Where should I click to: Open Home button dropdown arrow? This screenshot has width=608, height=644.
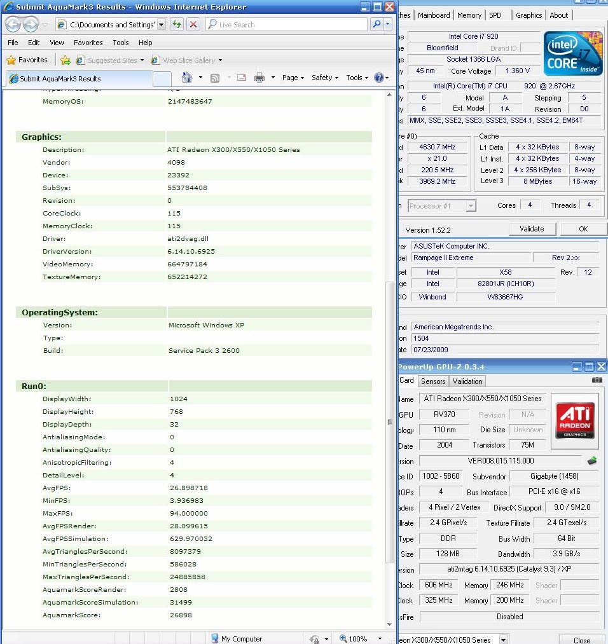pyautogui.click(x=200, y=77)
